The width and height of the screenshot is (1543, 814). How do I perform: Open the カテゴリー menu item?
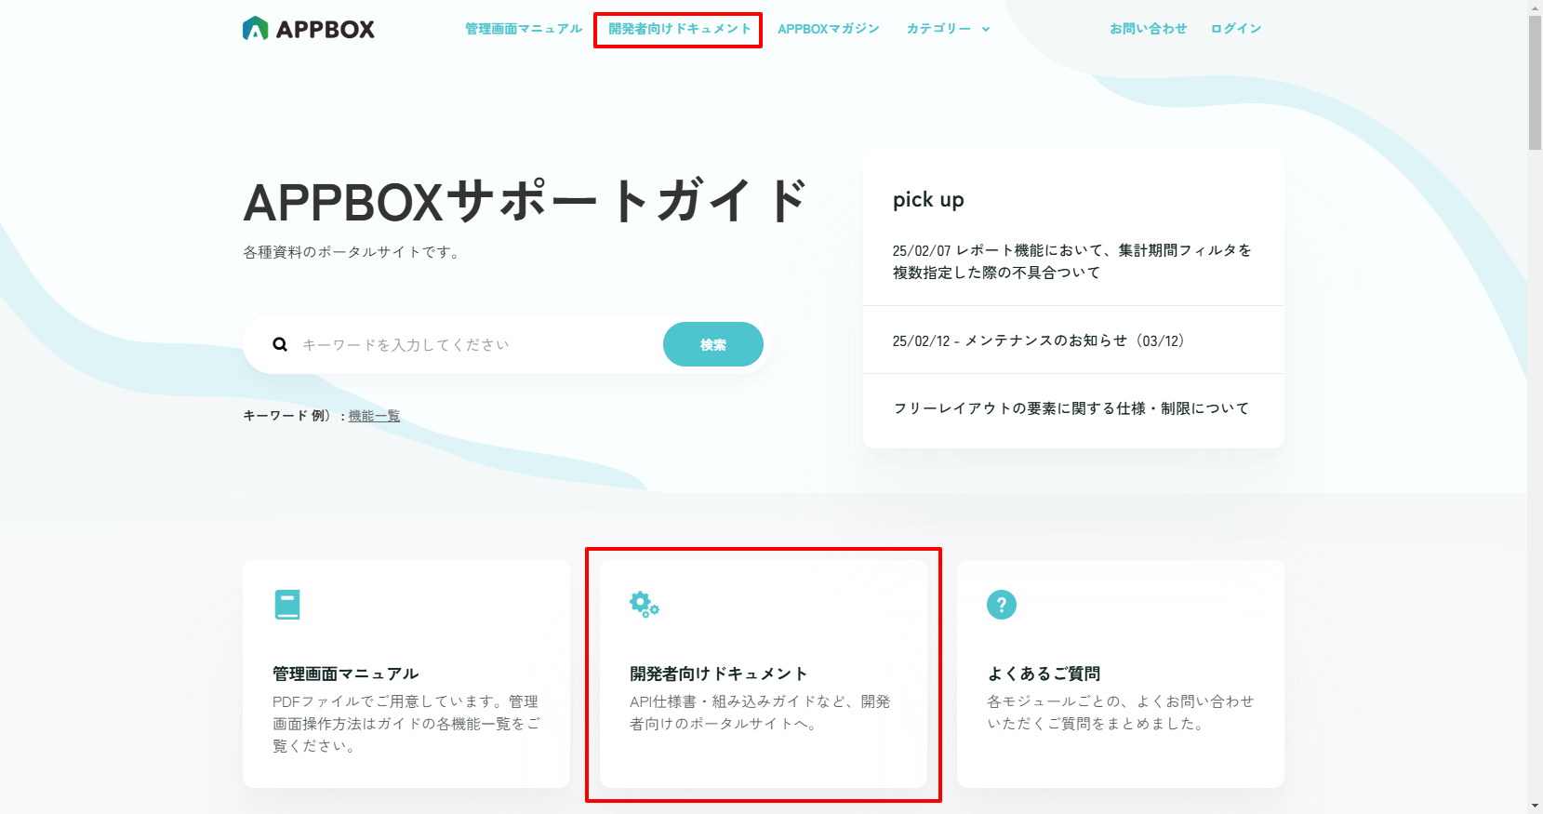(x=938, y=29)
